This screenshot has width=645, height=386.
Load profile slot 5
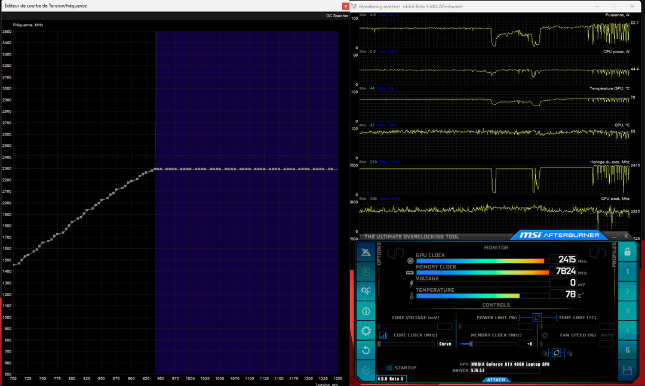click(x=627, y=350)
